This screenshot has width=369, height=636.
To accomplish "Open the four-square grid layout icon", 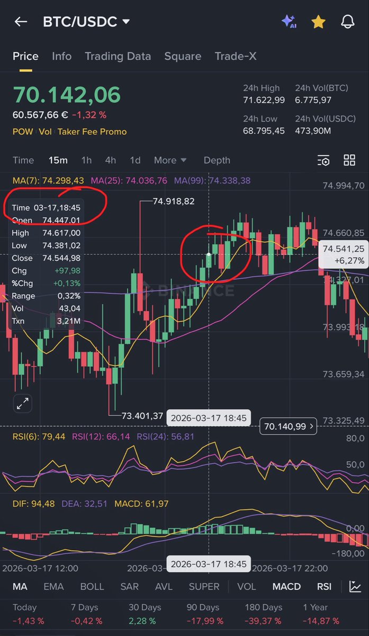I will pos(349,160).
